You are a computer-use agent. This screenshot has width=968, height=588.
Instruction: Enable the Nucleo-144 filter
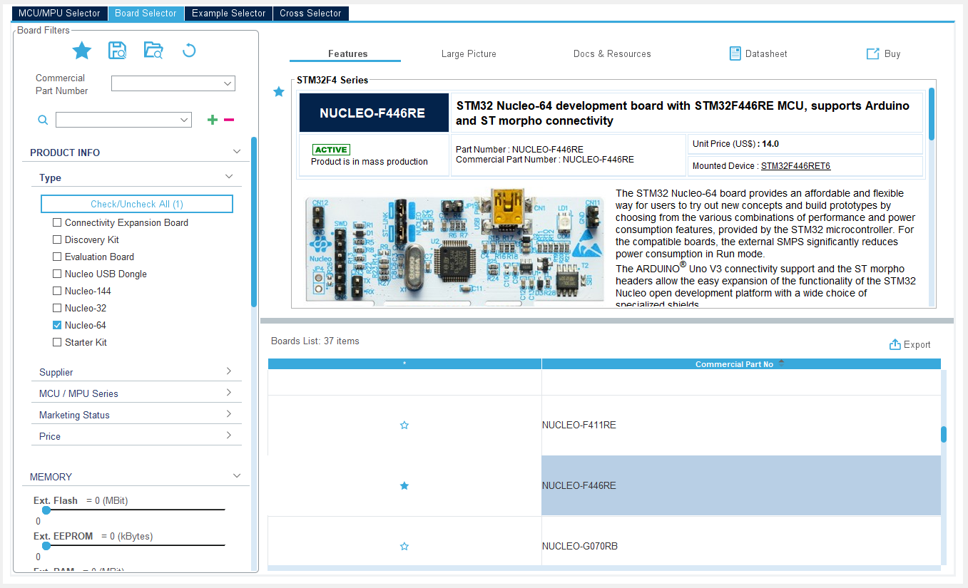tap(57, 291)
